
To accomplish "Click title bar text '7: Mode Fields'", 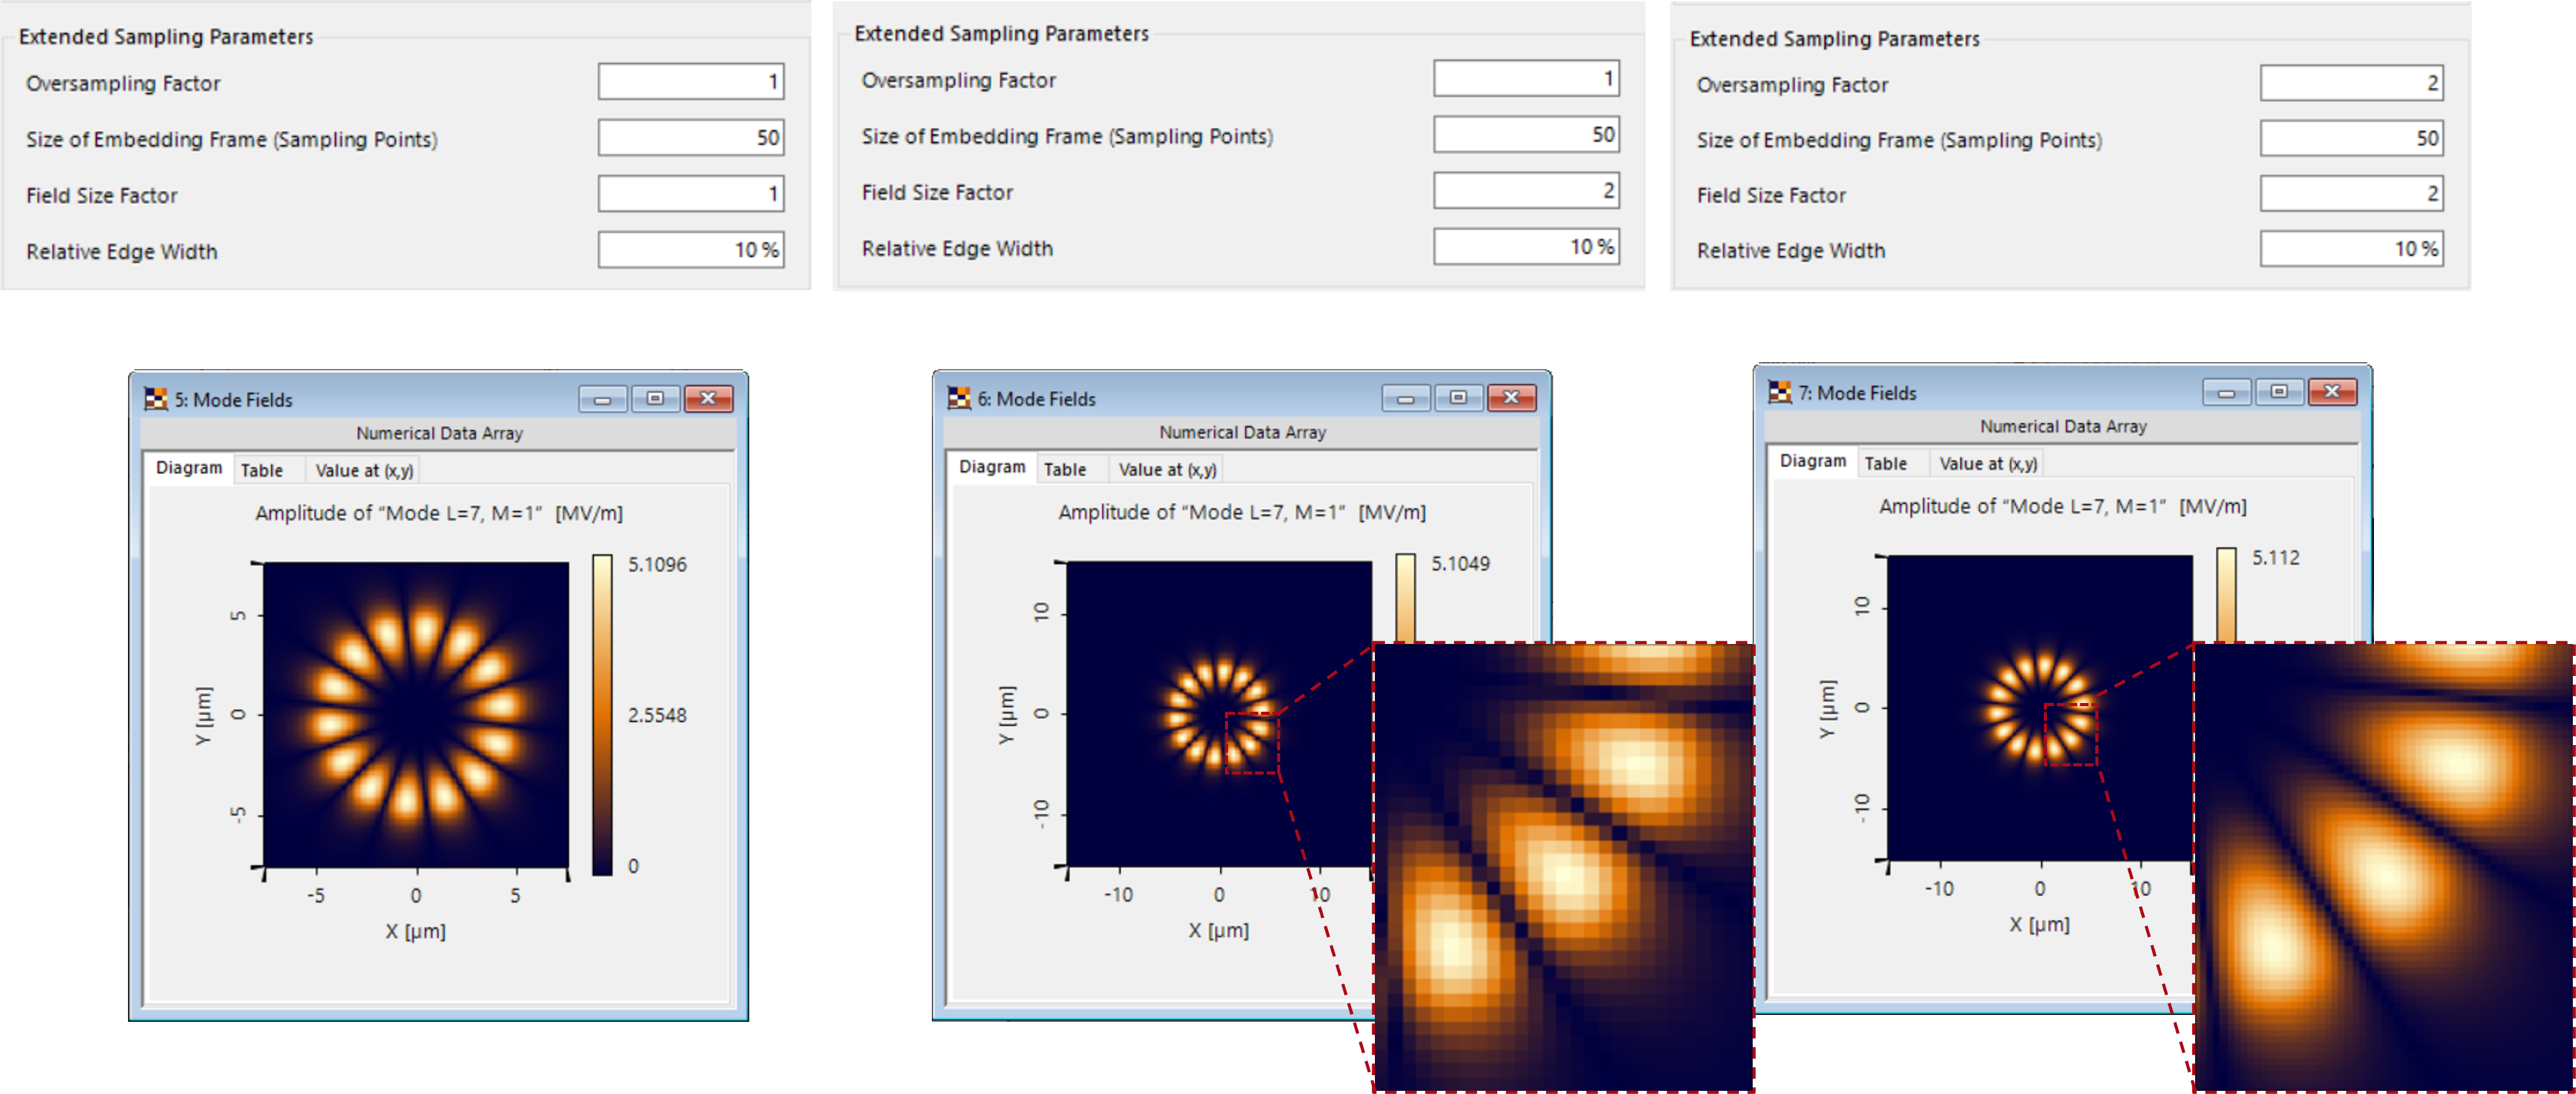I will (1857, 393).
